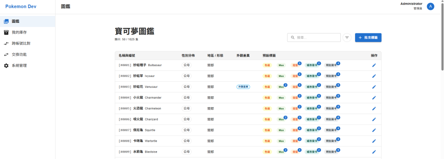Edit Bulbasaur row pencil icon
Viewport: 444px width, 159px height.
pos(374,65)
